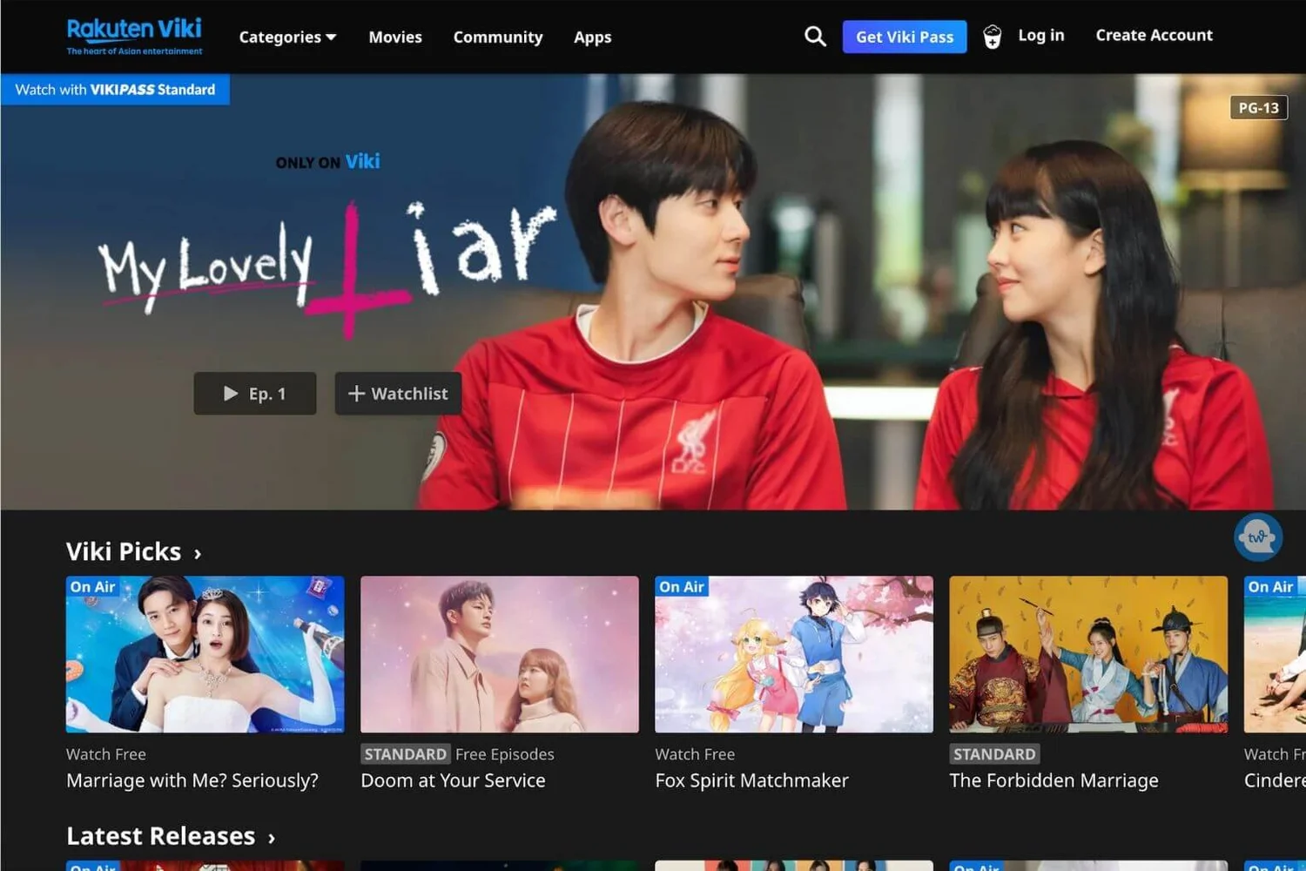Viewport: 1306px width, 871px height.
Task: Click the Doom at Your Service title
Action: click(453, 780)
